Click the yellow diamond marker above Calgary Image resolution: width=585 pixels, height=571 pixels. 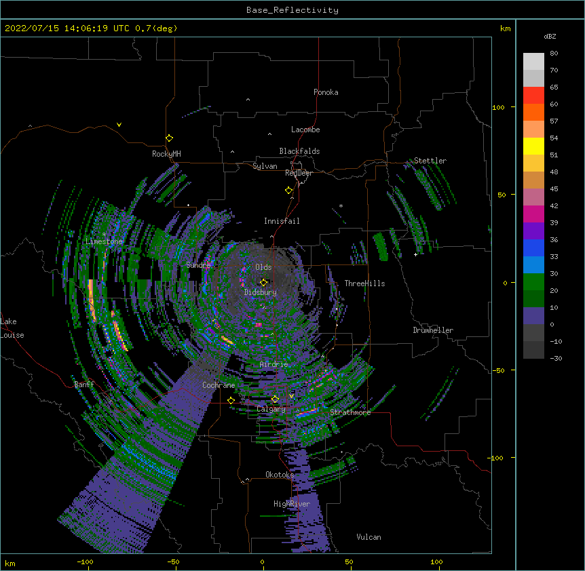point(275,399)
